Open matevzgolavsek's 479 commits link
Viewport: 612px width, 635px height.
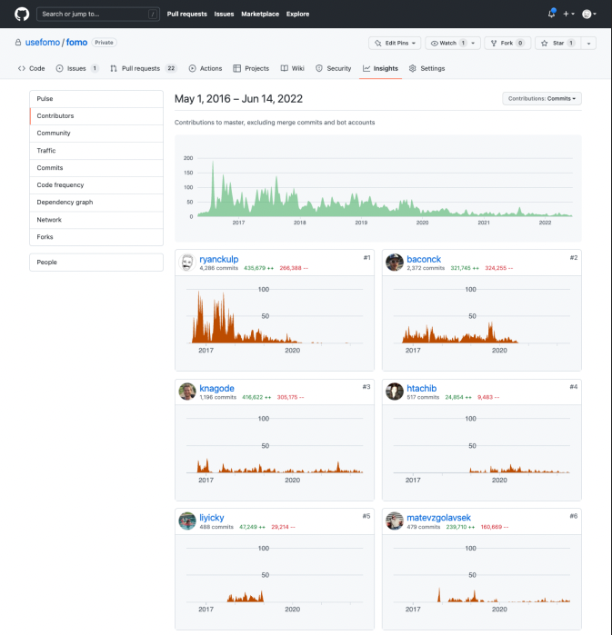coord(424,527)
